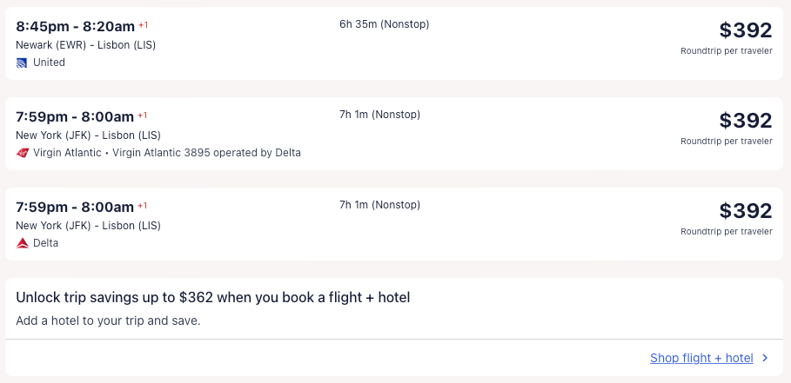Select the 8:45pm - 8:20am United departure time
Image resolution: width=791 pixels, height=383 pixels.
[75, 26]
